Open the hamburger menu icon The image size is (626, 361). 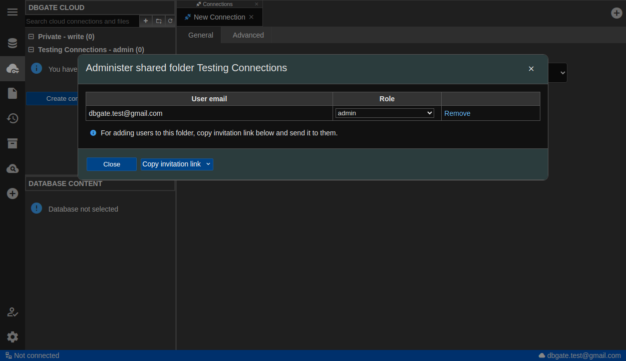[13, 13]
